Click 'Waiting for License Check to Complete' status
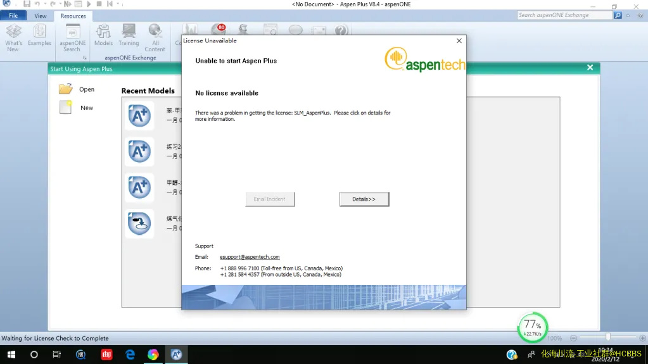The width and height of the screenshot is (648, 364). pyautogui.click(x=55, y=339)
